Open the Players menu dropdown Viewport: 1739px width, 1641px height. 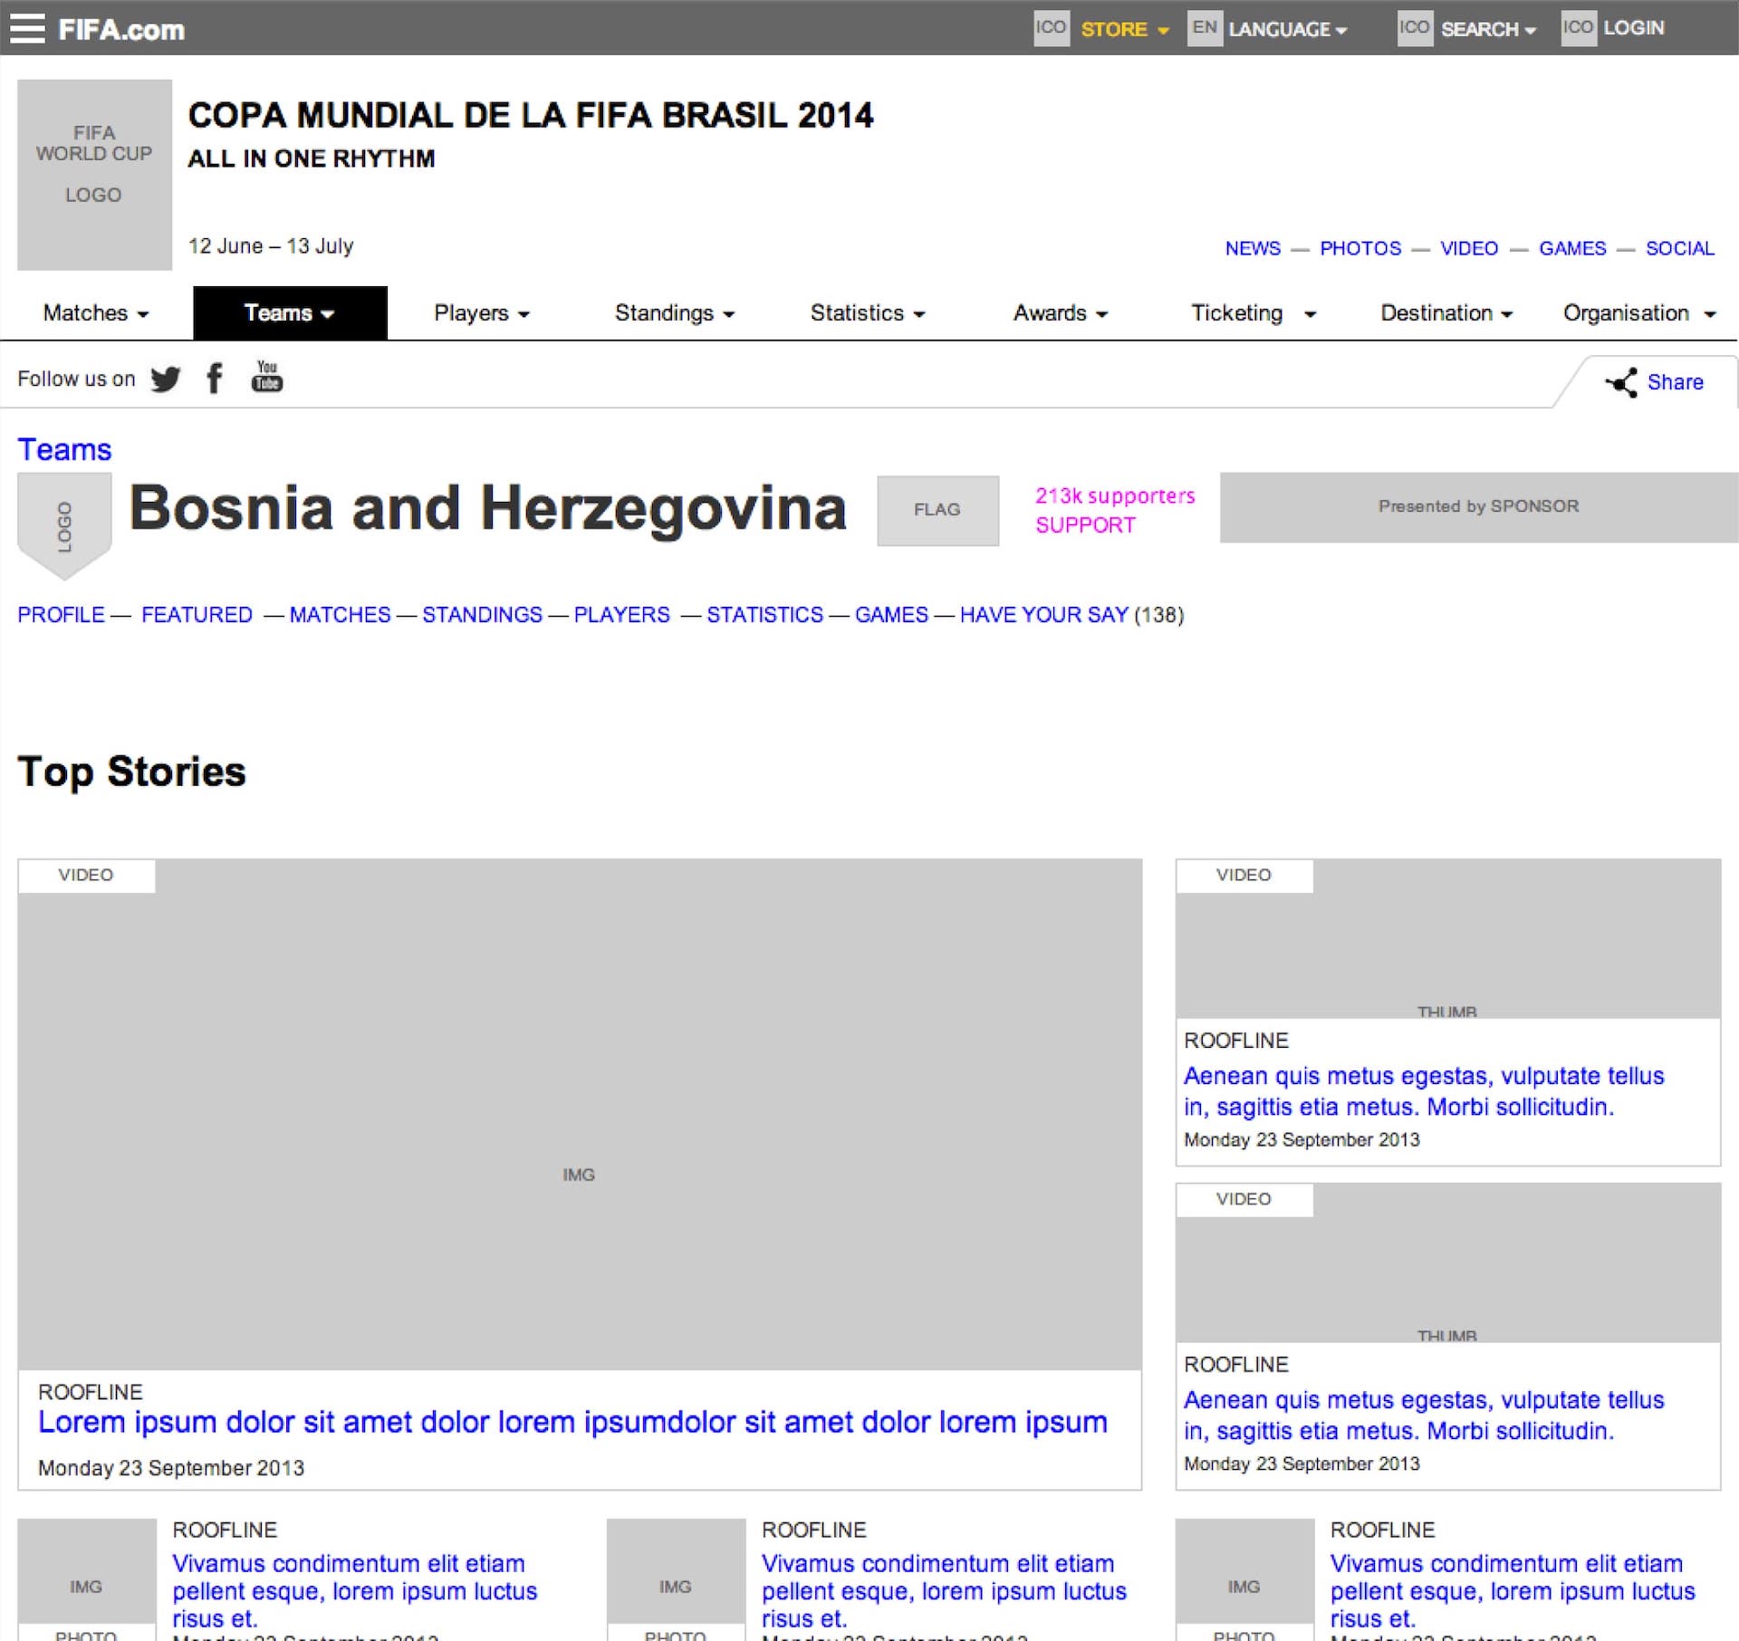pos(482,313)
